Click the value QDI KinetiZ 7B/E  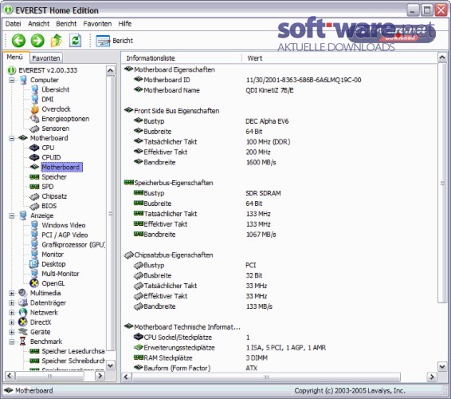[x=269, y=90]
